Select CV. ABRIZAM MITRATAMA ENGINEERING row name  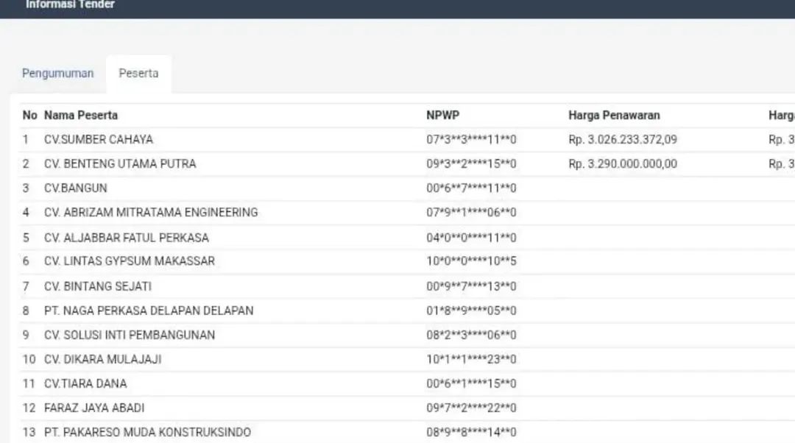click(151, 213)
